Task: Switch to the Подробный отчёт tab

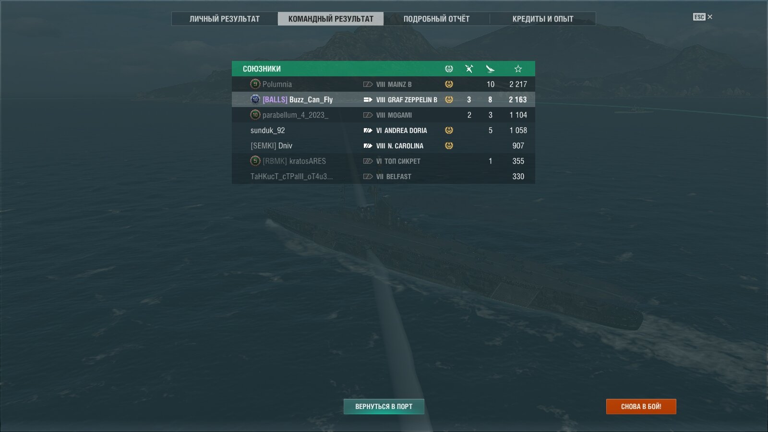Action: tap(436, 19)
